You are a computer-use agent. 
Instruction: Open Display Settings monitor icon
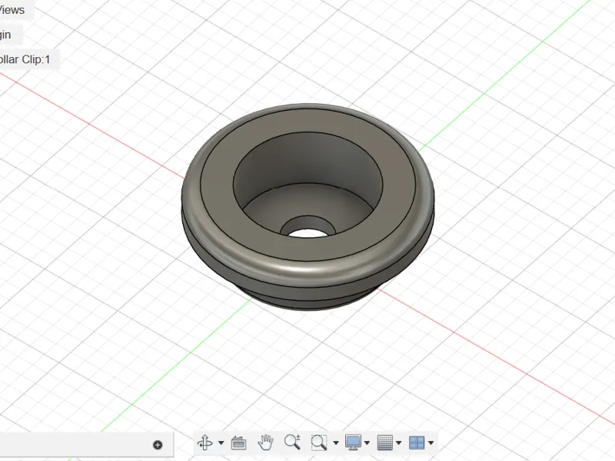[353, 443]
